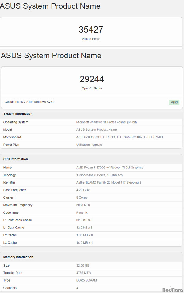Click the Topology row label

pyautogui.click(x=10, y=175)
